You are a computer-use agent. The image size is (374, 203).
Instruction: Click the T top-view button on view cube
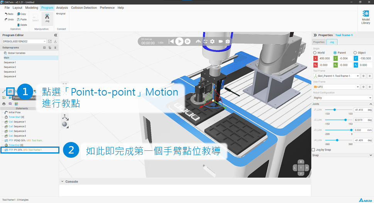(301, 168)
